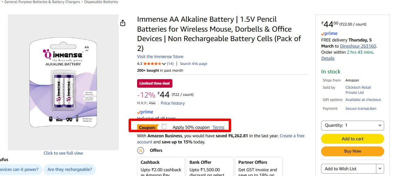Click the Offers percent badge icon

point(140,151)
